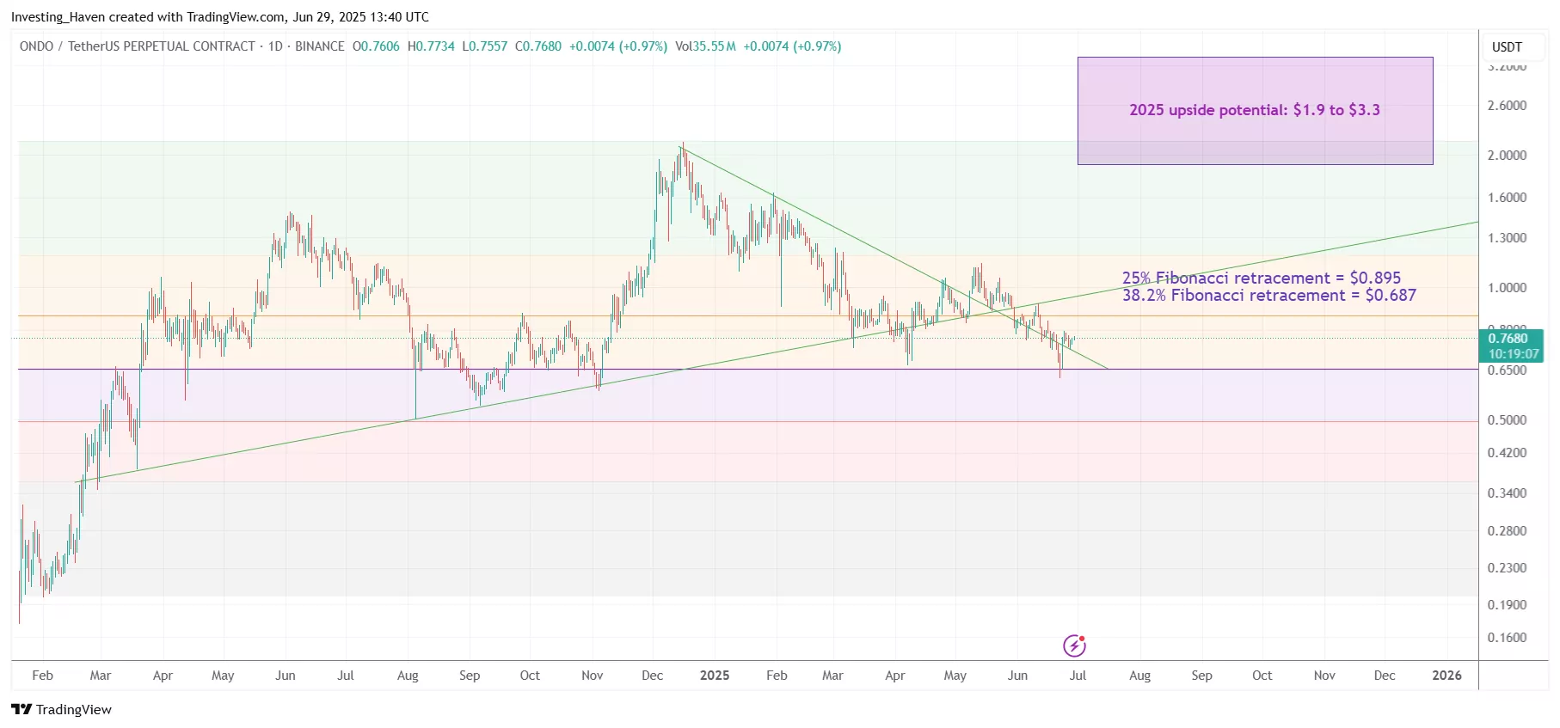Click the ONDO / TetherUS PERPETUAL CONTRACT title
1560x728 pixels.
click(x=138, y=46)
